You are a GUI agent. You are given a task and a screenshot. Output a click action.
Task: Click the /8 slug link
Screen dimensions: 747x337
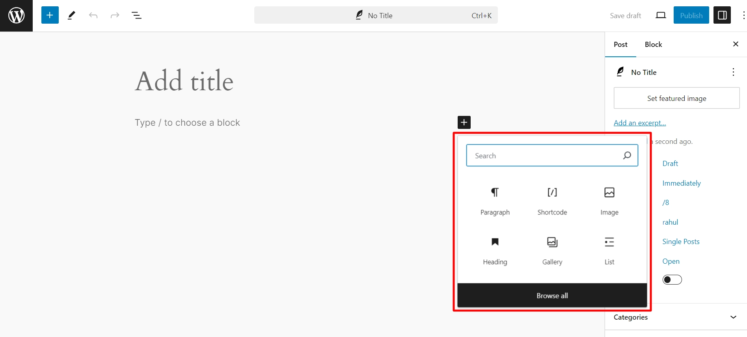pos(666,203)
